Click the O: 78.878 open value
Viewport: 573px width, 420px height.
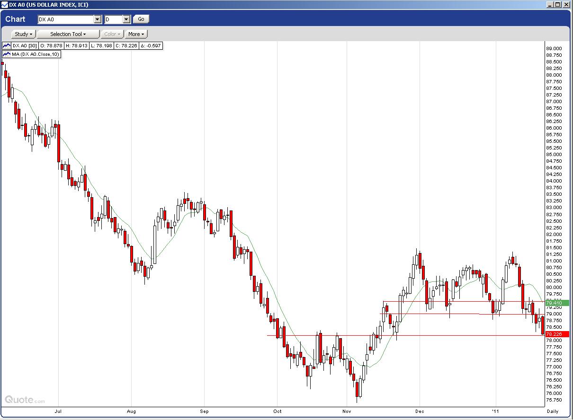52,46
